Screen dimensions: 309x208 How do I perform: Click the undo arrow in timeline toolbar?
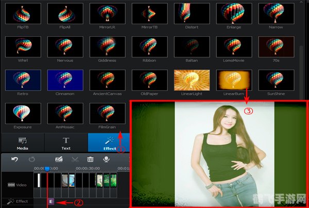tap(14, 160)
